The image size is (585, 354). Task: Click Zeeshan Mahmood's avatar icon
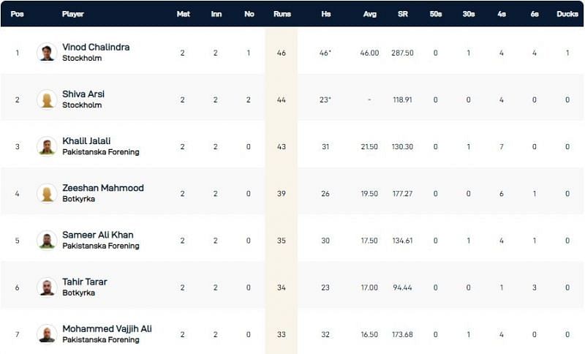(x=47, y=193)
